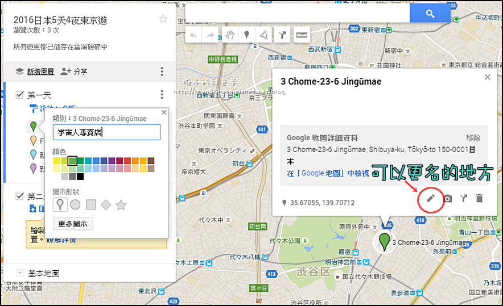Click the green marker on the map
The height and width of the screenshot is (306, 503).
(x=384, y=241)
